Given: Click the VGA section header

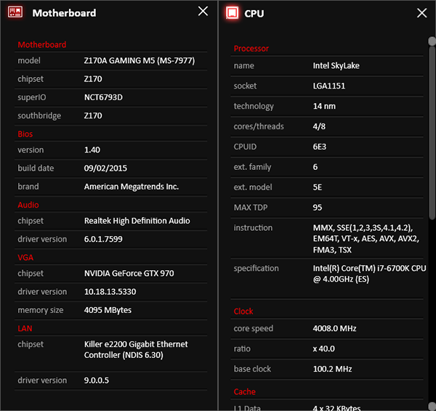Looking at the screenshot, I should (25, 257).
